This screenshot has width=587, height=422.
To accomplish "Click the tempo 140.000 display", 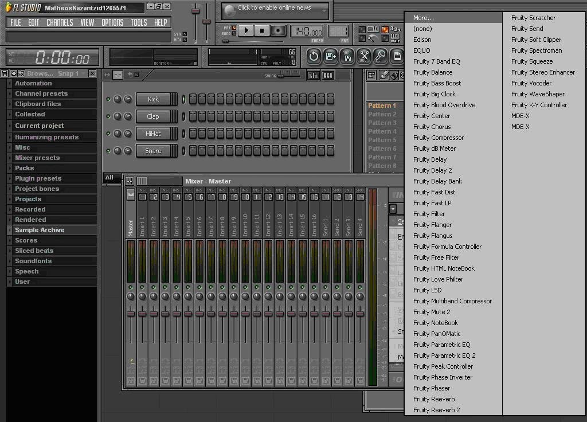I will tap(307, 32).
